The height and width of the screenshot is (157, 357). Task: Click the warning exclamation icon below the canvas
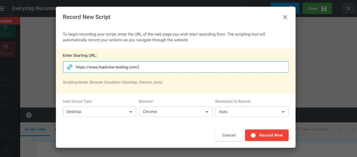pyautogui.click(x=29, y=115)
